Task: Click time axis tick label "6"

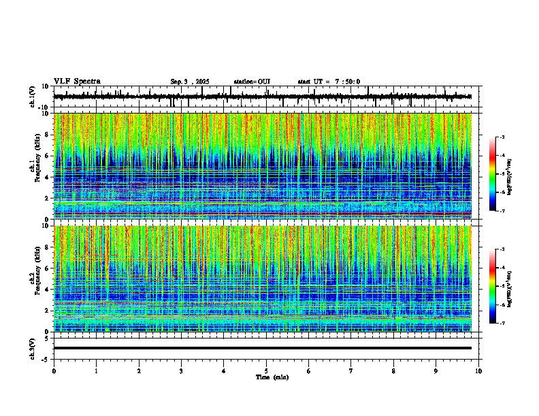Action: point(309,371)
